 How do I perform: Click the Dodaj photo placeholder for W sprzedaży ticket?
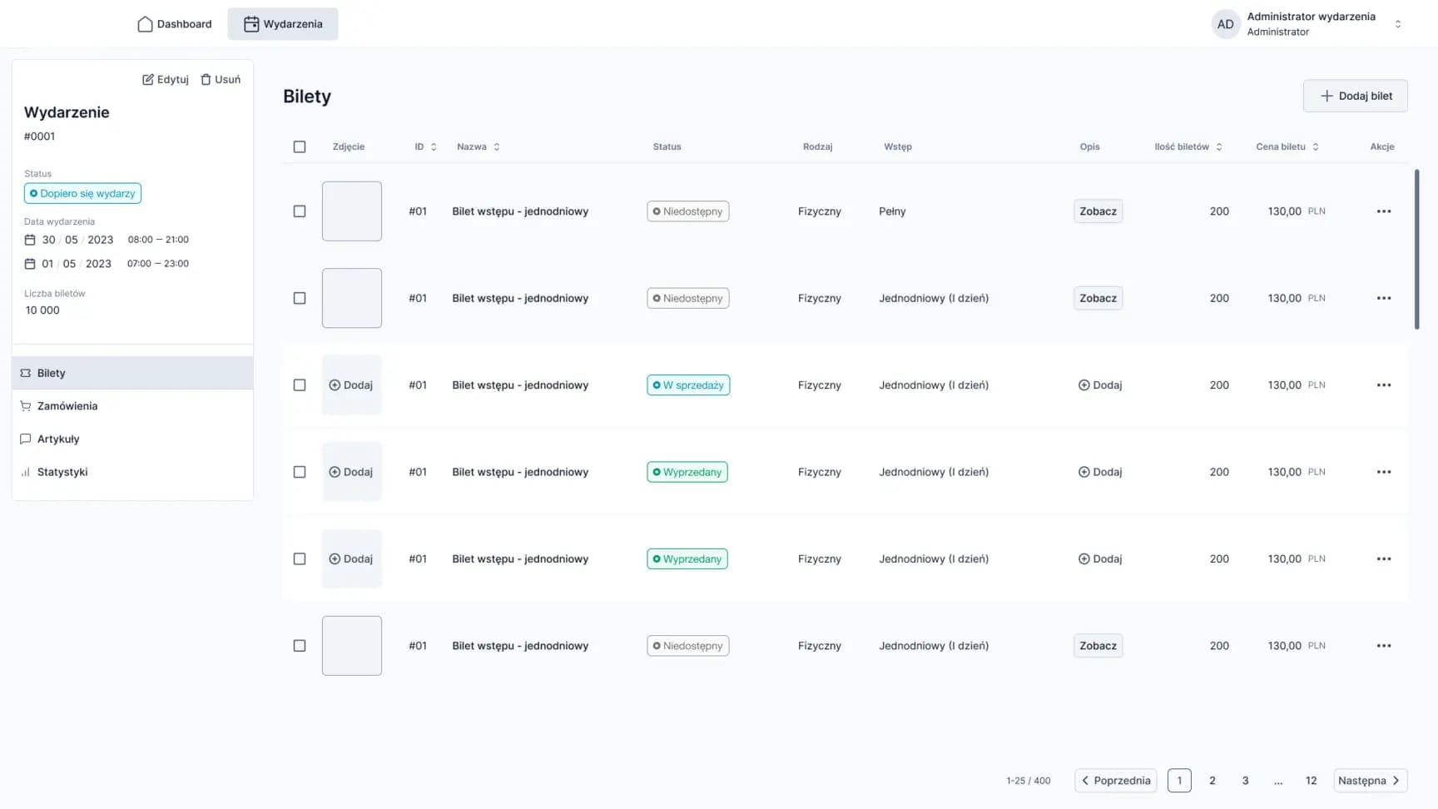(351, 385)
